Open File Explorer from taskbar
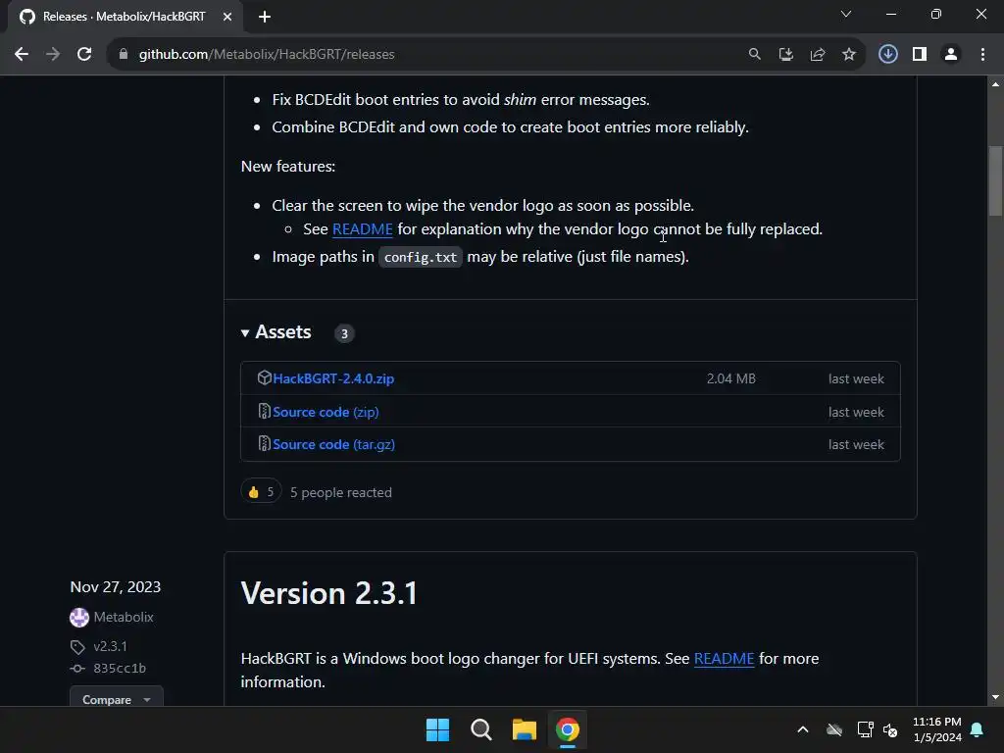This screenshot has width=1004, height=753. [525, 729]
